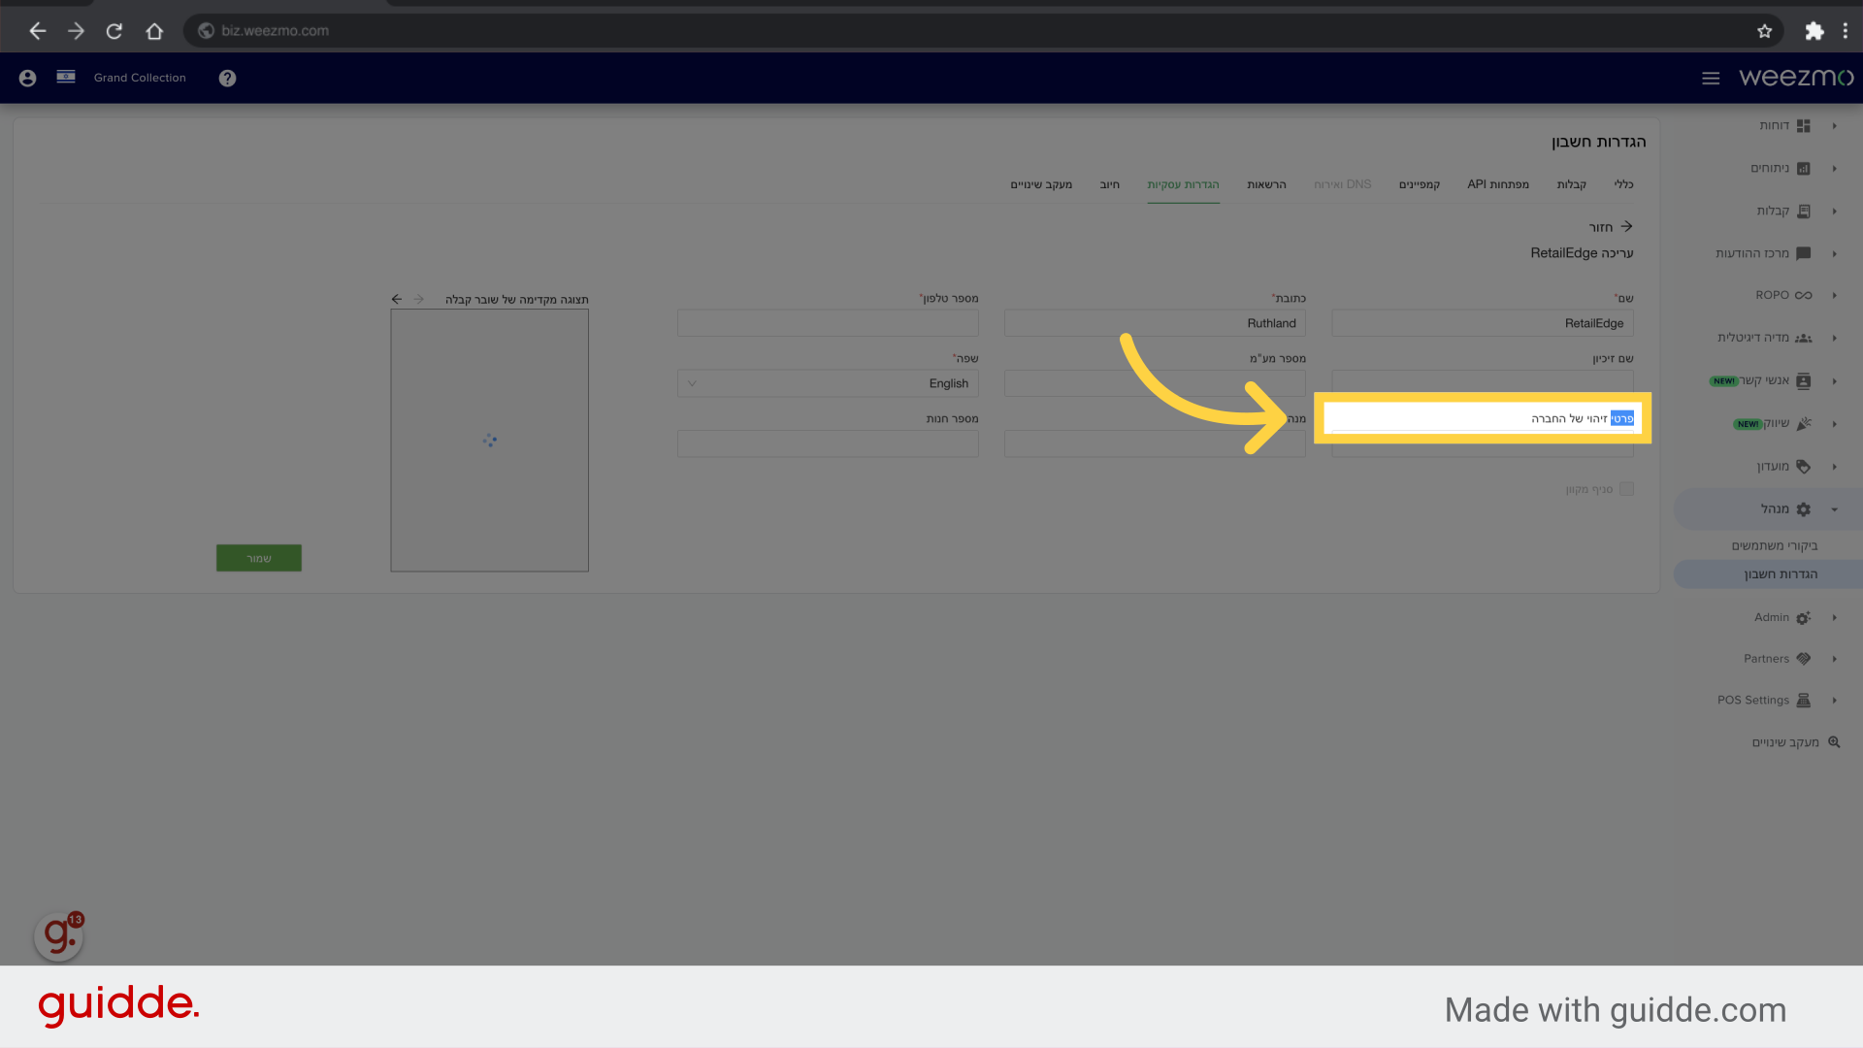Click the מספר מע"מ input field

[x=1155, y=383]
